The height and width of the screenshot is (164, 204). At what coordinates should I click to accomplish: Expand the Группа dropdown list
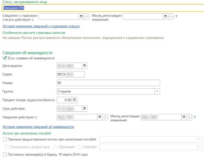click(x=157, y=91)
